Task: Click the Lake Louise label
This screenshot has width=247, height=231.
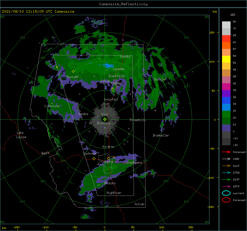Action: pos(21,135)
